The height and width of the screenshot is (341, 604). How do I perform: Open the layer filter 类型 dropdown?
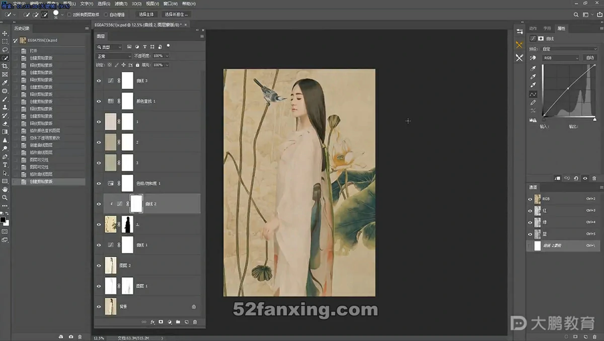pos(109,47)
